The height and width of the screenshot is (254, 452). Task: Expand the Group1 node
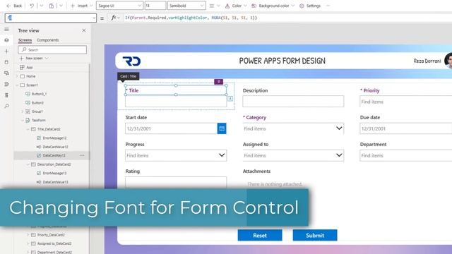(x=23, y=111)
